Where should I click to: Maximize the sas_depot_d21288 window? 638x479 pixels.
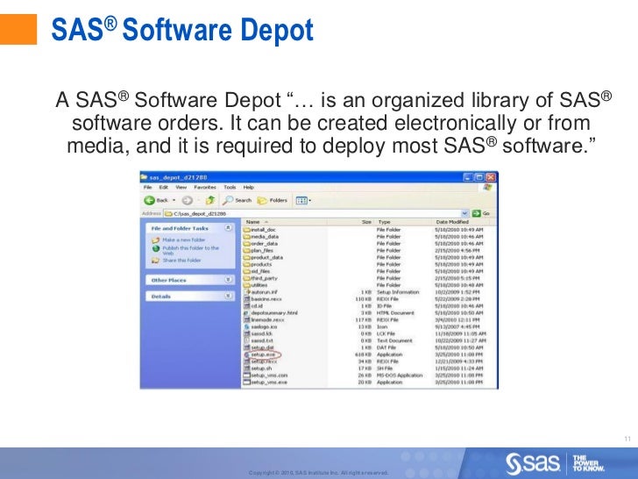(479, 177)
